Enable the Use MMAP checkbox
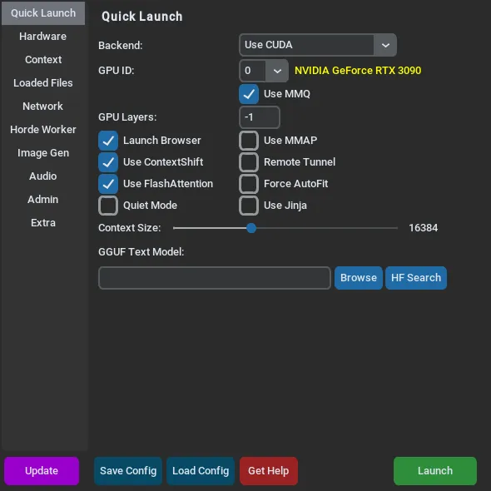The width and height of the screenshot is (491, 491). tap(249, 141)
